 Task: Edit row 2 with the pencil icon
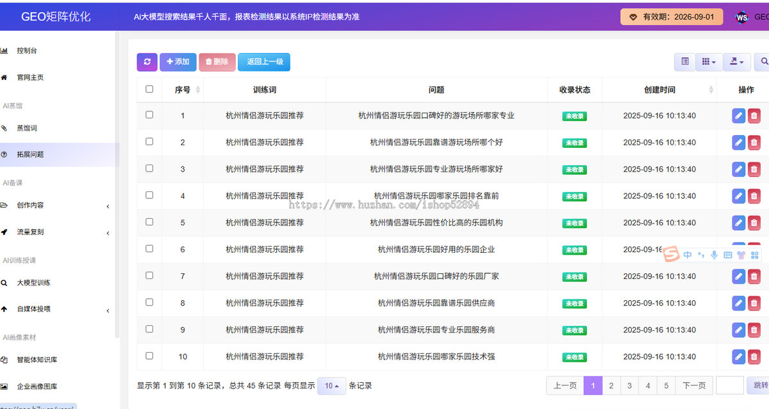(x=739, y=143)
